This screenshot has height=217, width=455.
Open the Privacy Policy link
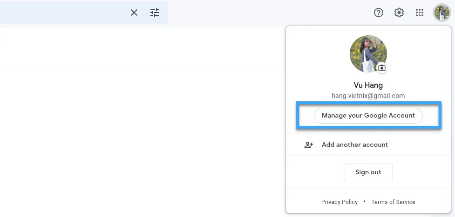pos(340,202)
